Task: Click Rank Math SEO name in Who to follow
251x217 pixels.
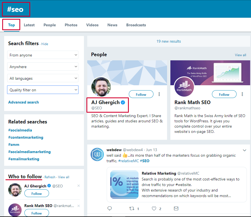Action: pyautogui.click(x=38, y=206)
